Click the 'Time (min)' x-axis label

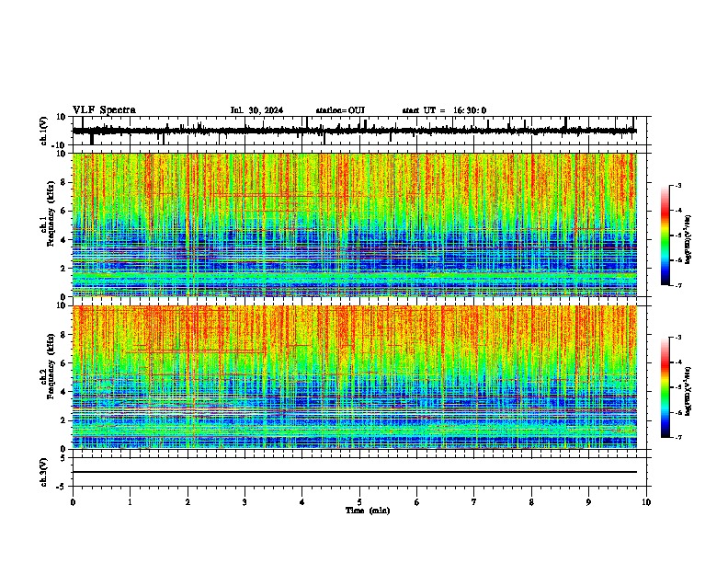368,511
